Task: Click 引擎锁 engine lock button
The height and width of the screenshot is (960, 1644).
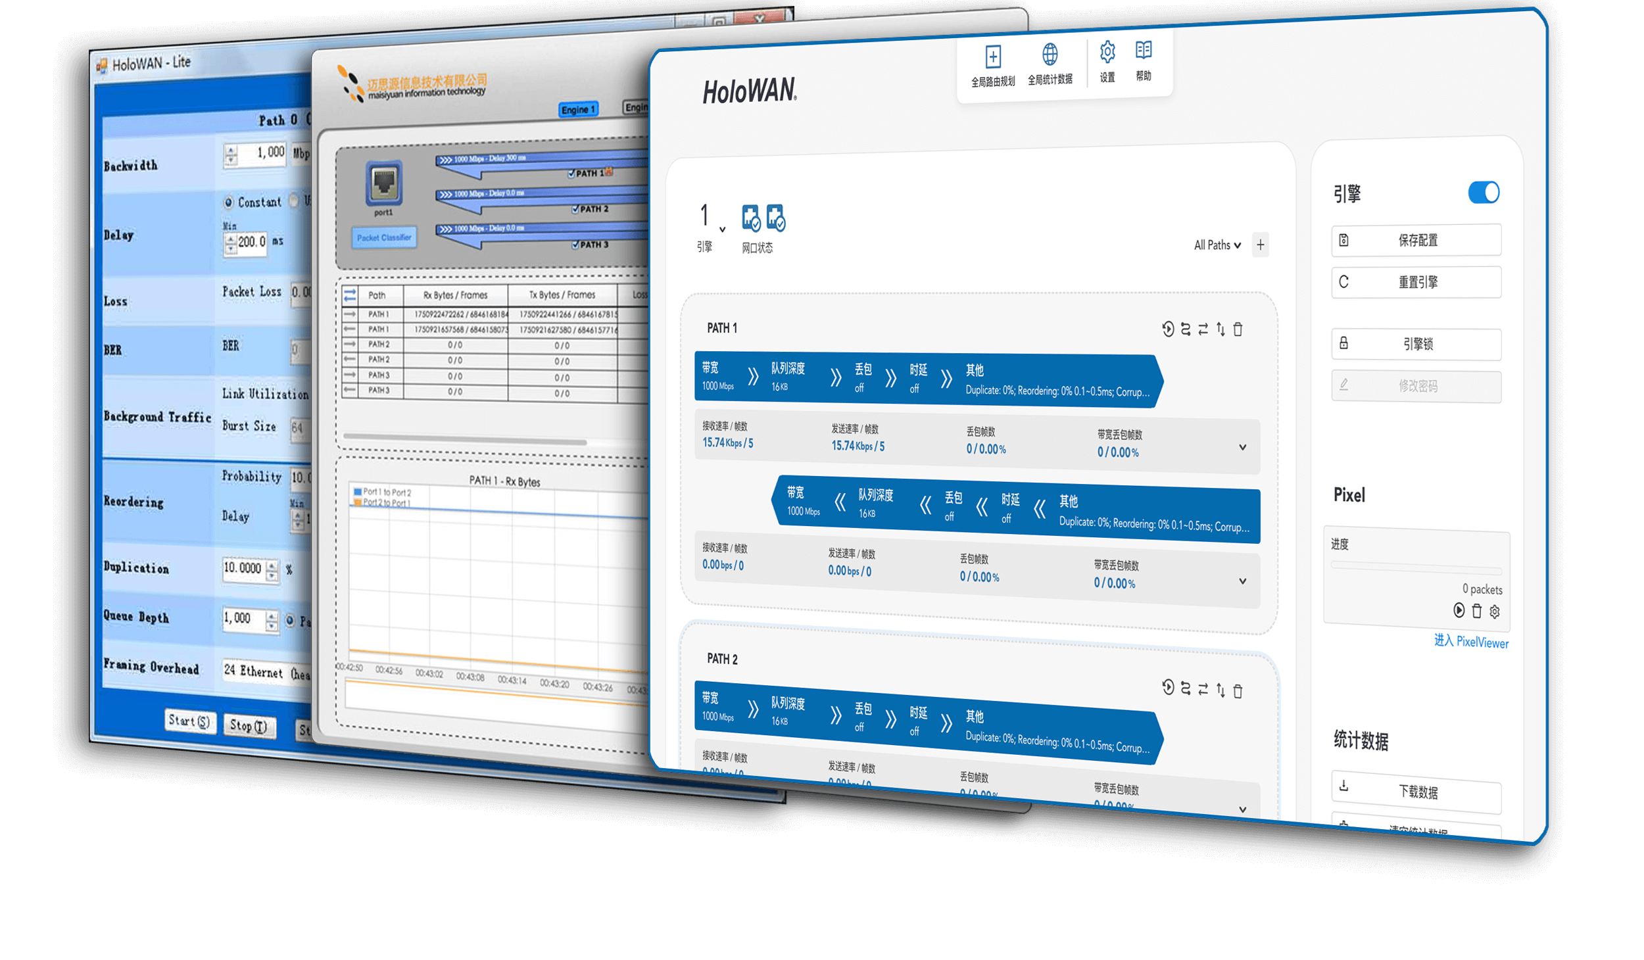Action: (x=1416, y=344)
